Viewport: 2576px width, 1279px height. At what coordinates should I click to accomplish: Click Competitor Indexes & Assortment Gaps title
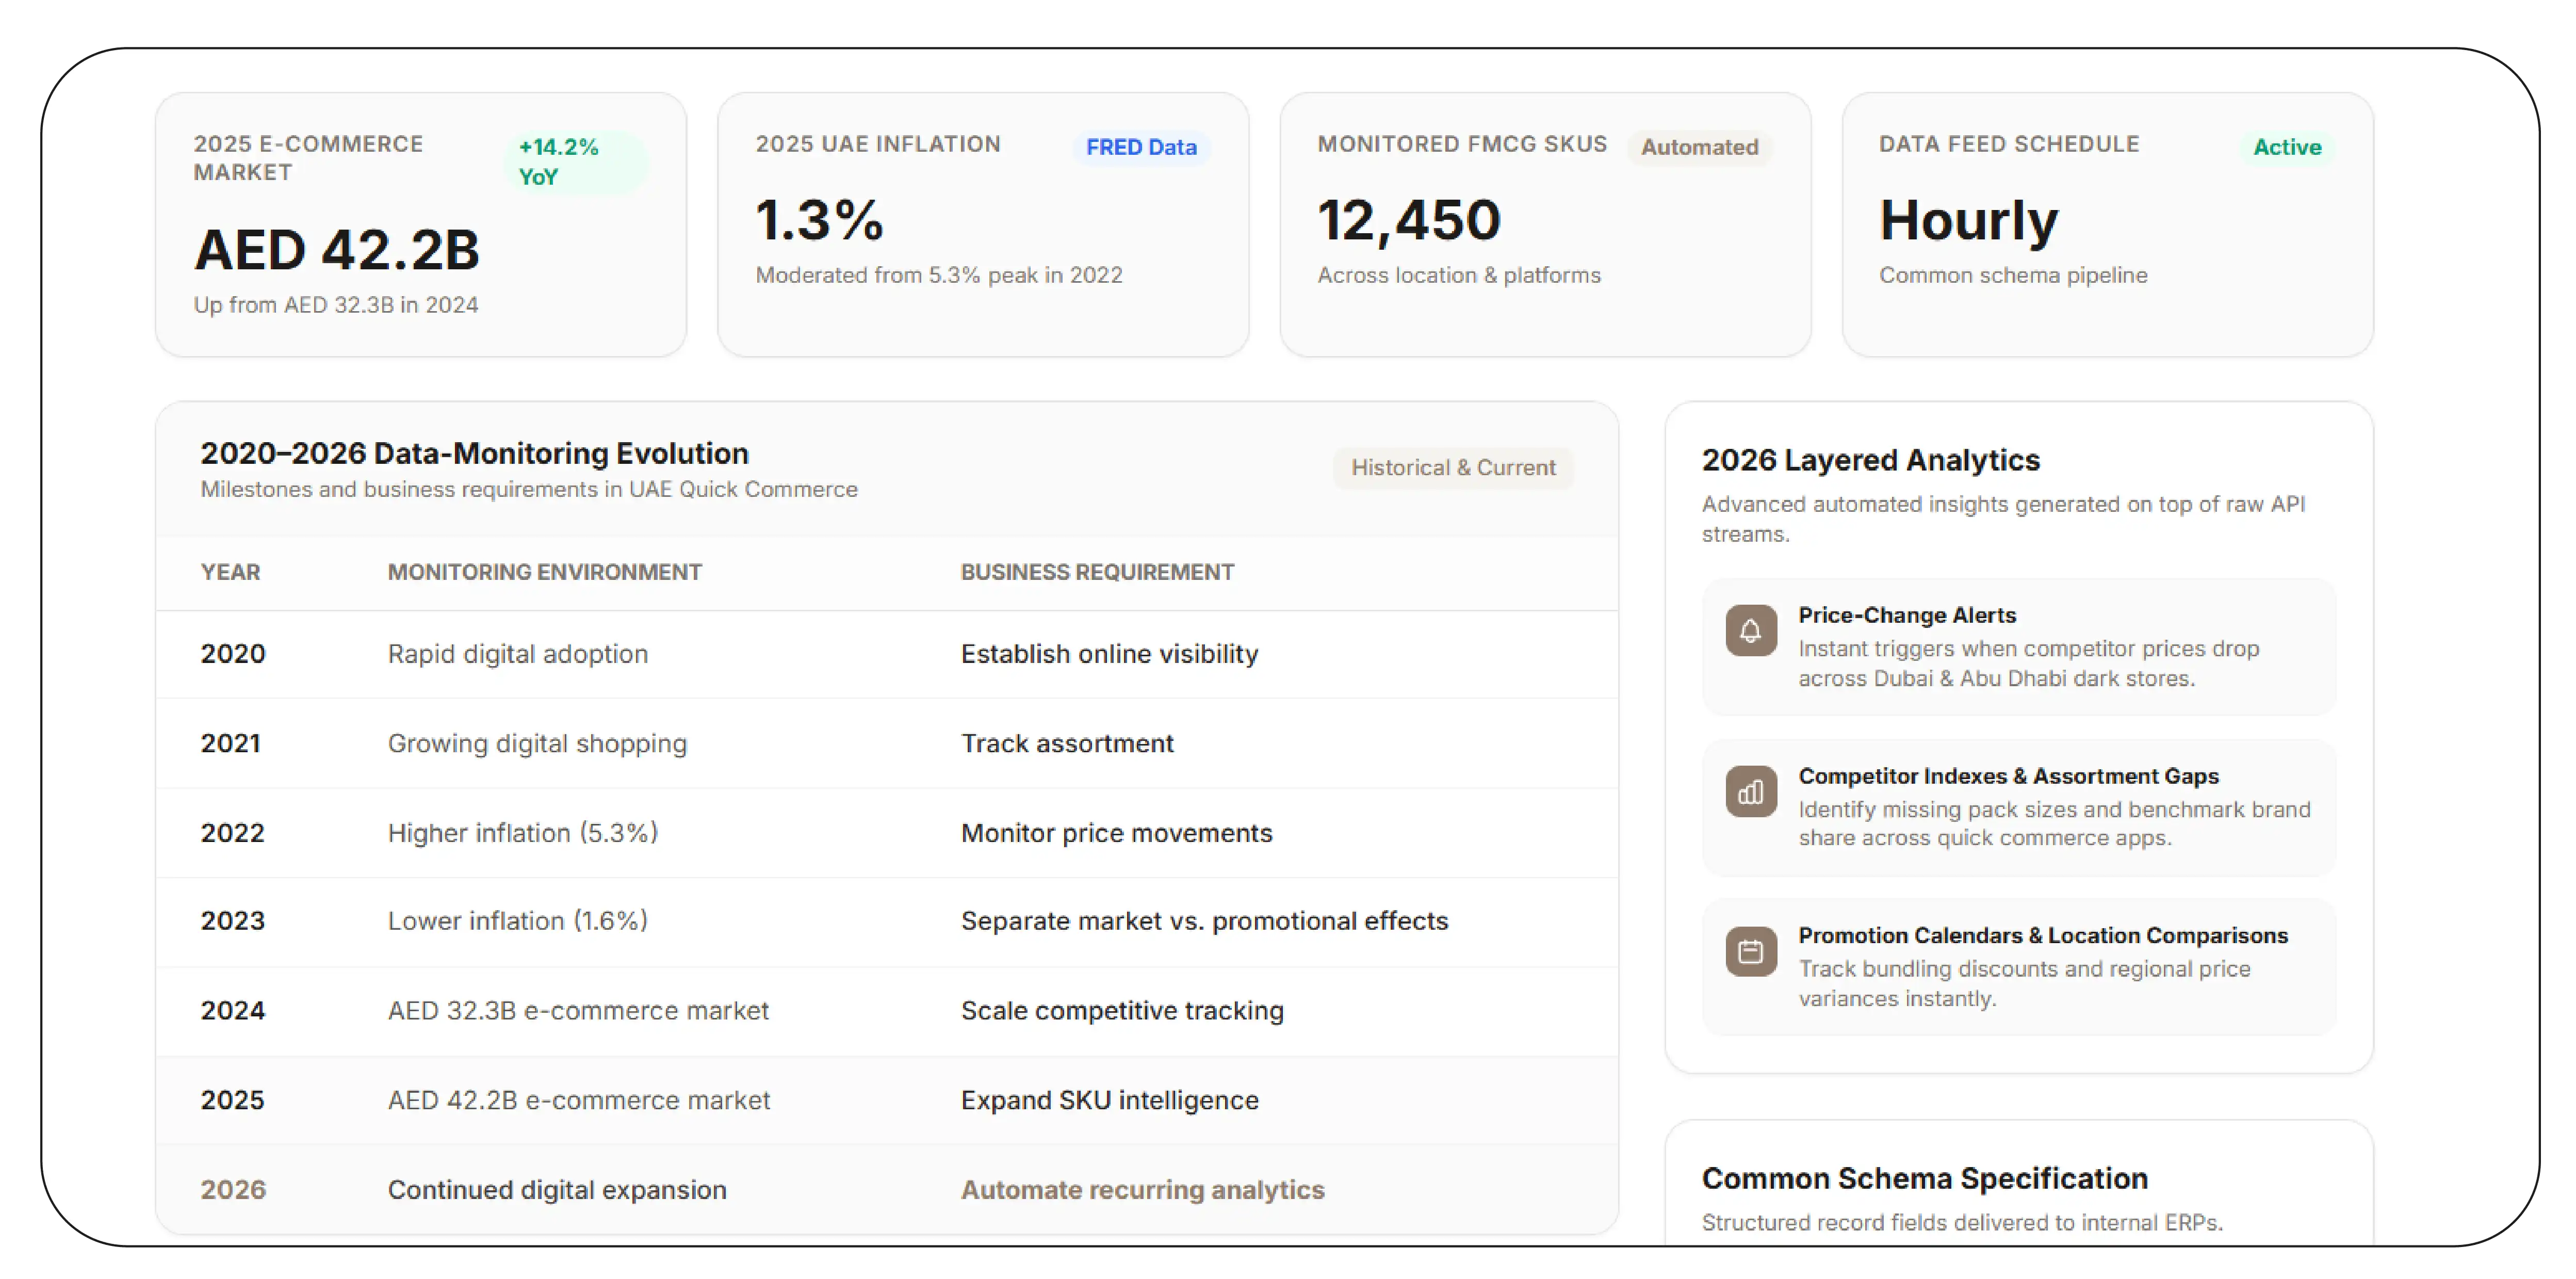(x=2008, y=776)
